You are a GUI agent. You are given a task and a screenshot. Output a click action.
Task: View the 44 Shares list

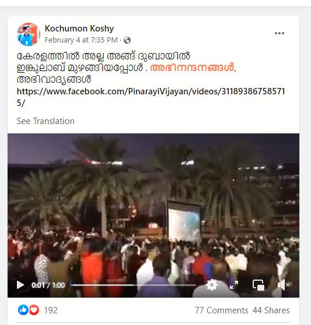271,310
